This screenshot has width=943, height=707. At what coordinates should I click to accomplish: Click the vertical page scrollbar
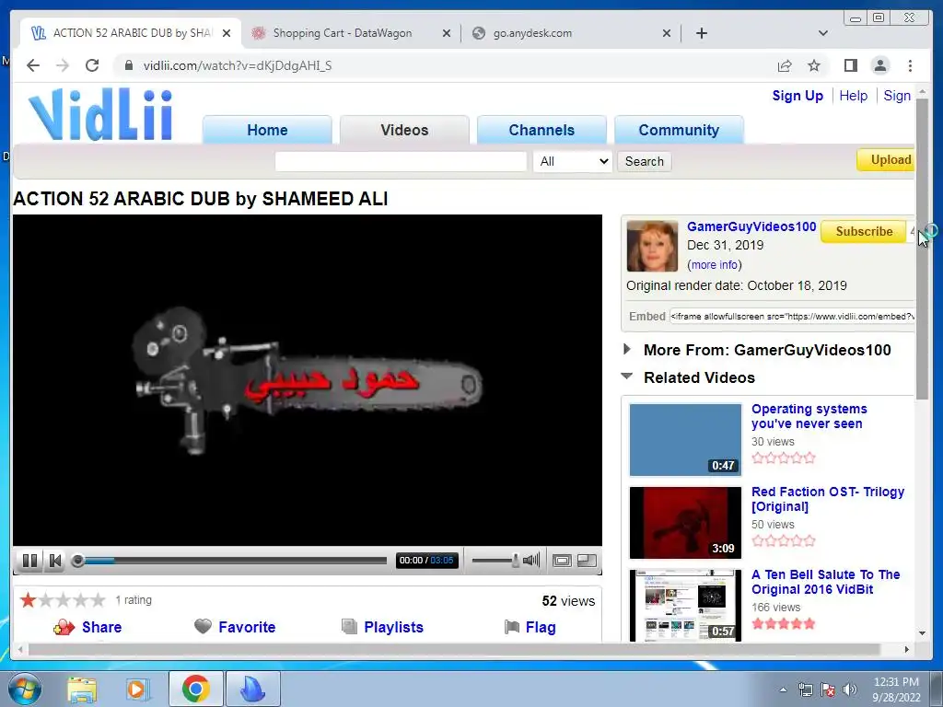(922, 249)
